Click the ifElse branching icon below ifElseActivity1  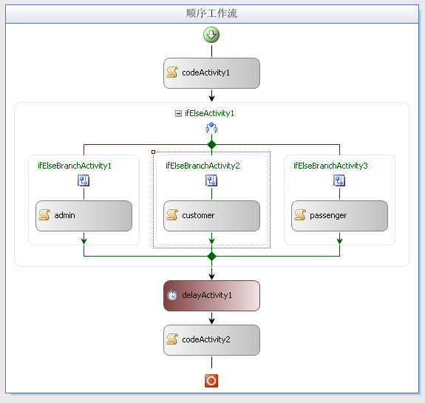point(211,128)
